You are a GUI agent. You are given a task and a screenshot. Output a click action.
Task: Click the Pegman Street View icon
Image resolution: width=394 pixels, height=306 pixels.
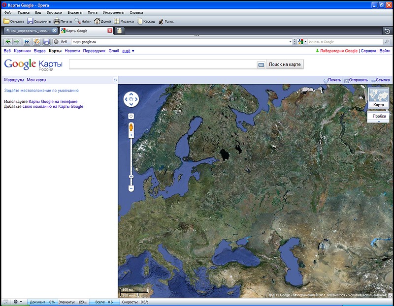point(131,127)
